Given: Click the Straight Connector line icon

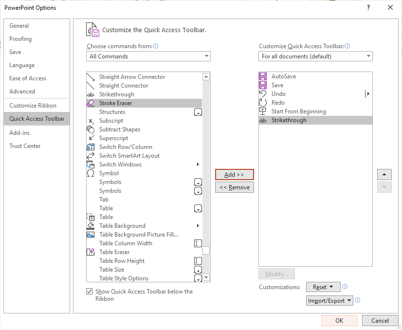Looking at the screenshot, I should (x=91, y=86).
